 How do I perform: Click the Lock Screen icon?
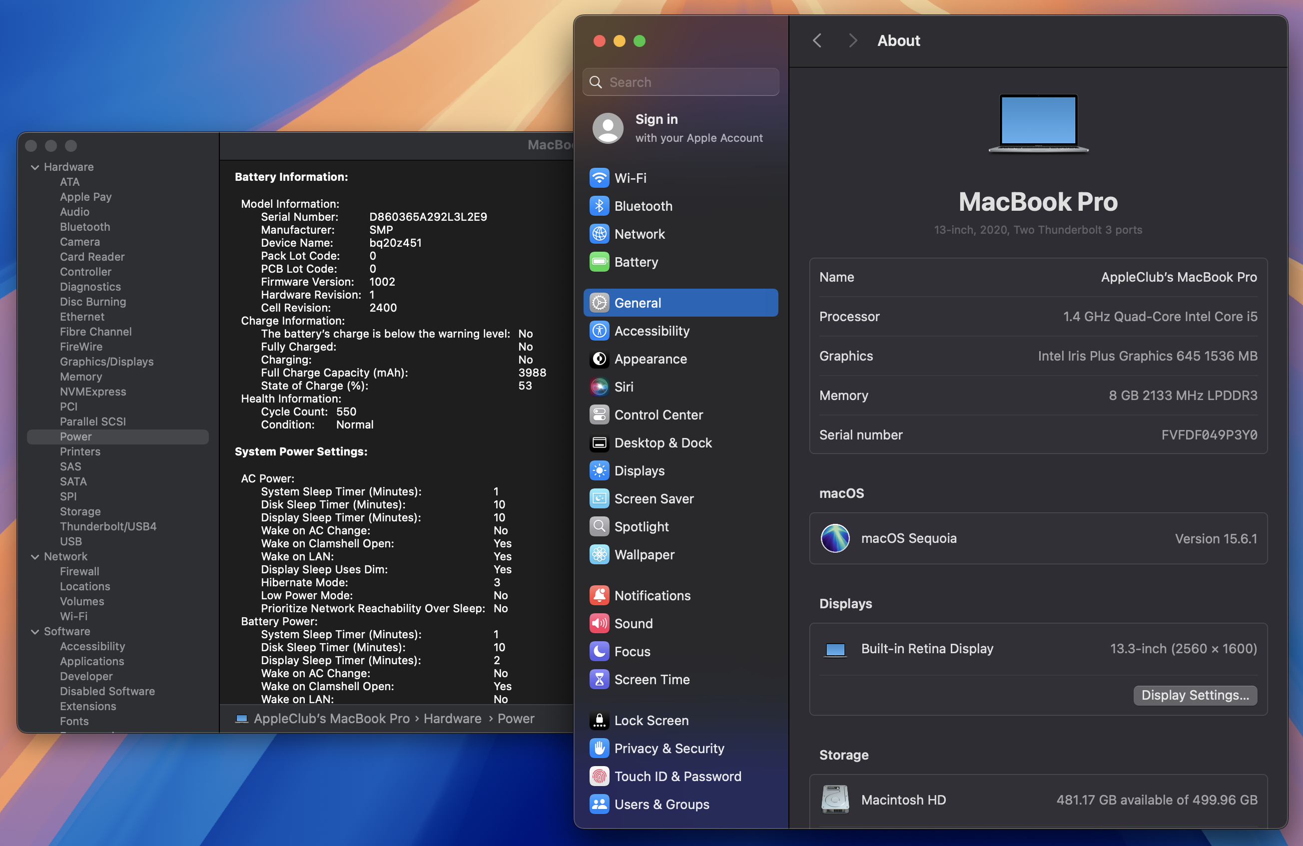click(599, 720)
